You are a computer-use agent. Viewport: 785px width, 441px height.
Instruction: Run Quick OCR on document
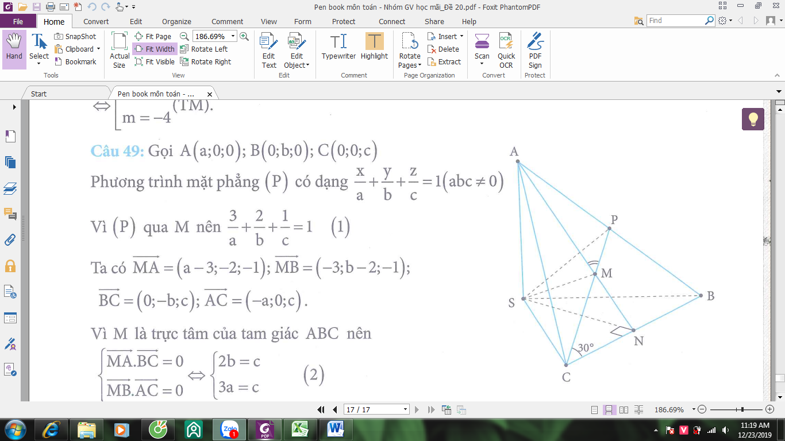506,51
